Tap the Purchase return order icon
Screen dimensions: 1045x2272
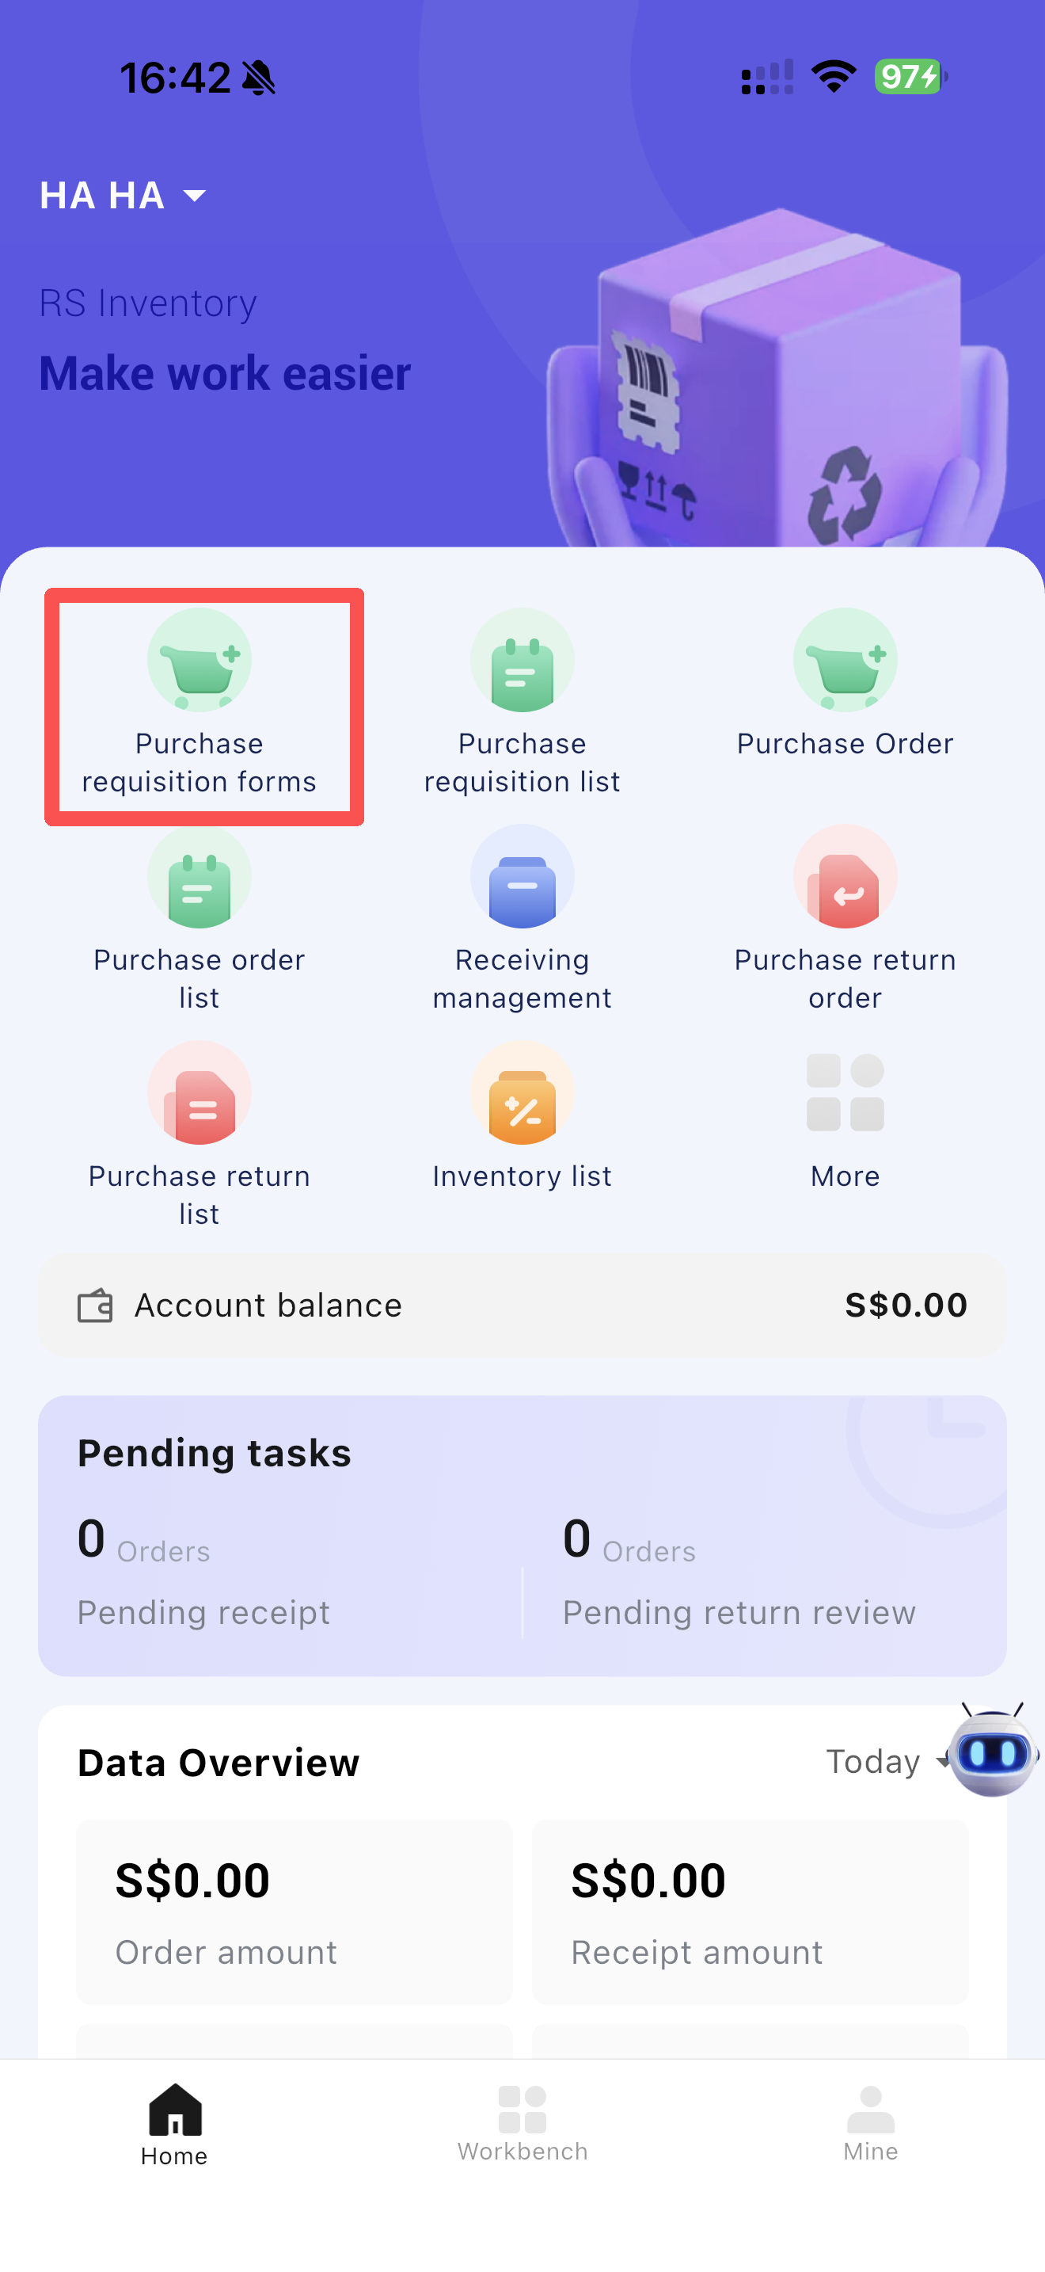click(844, 877)
